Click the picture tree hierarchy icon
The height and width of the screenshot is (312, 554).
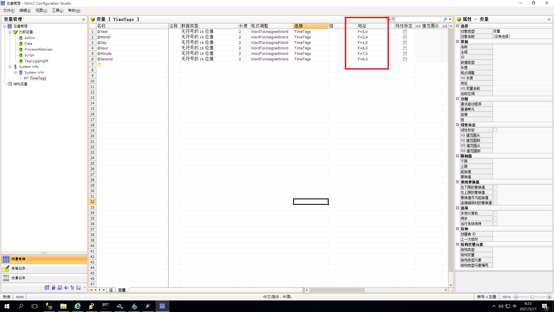(x=72, y=288)
